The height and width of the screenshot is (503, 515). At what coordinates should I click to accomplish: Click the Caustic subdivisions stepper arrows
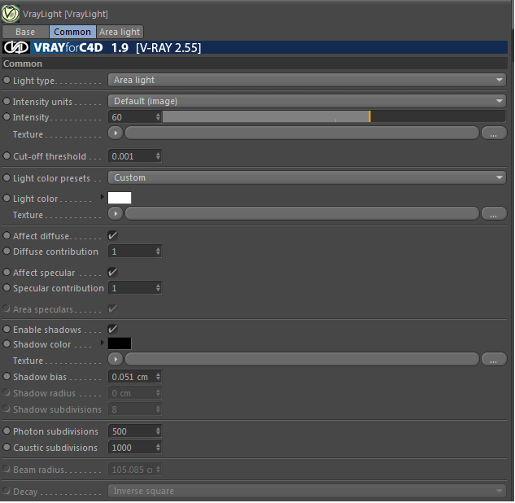[x=159, y=448]
